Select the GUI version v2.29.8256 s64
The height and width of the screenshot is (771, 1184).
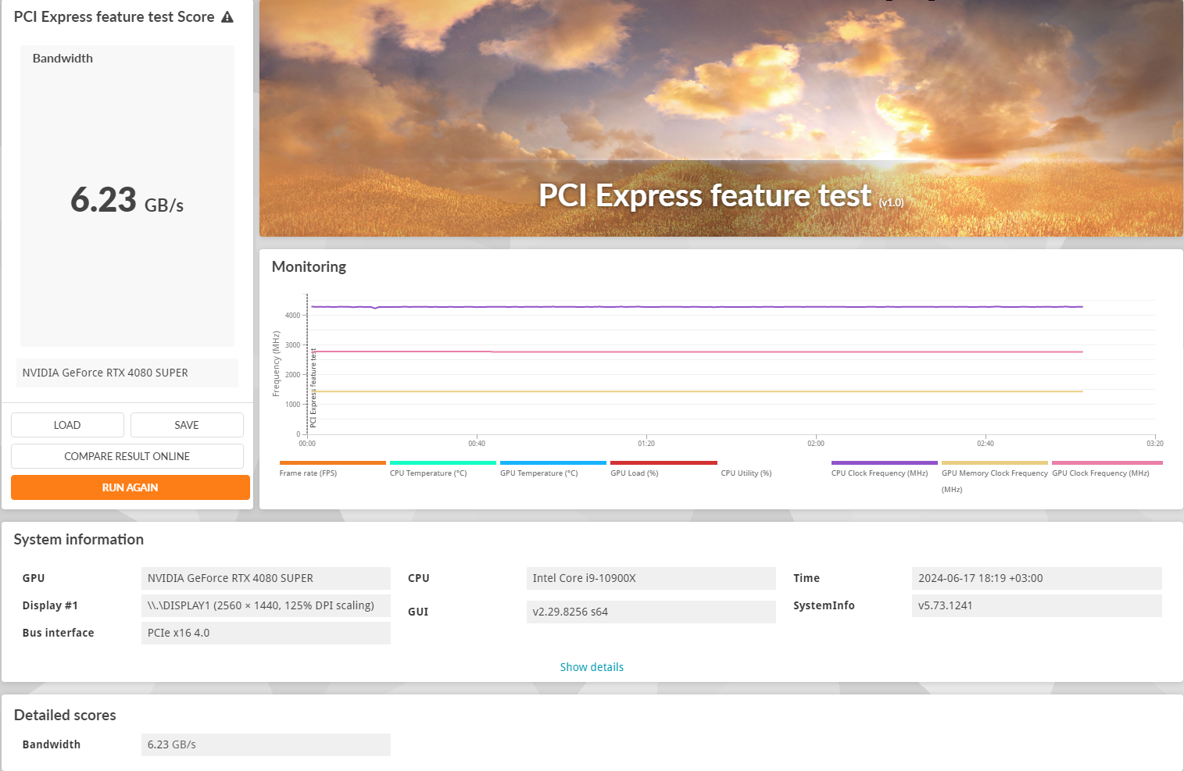coord(651,612)
